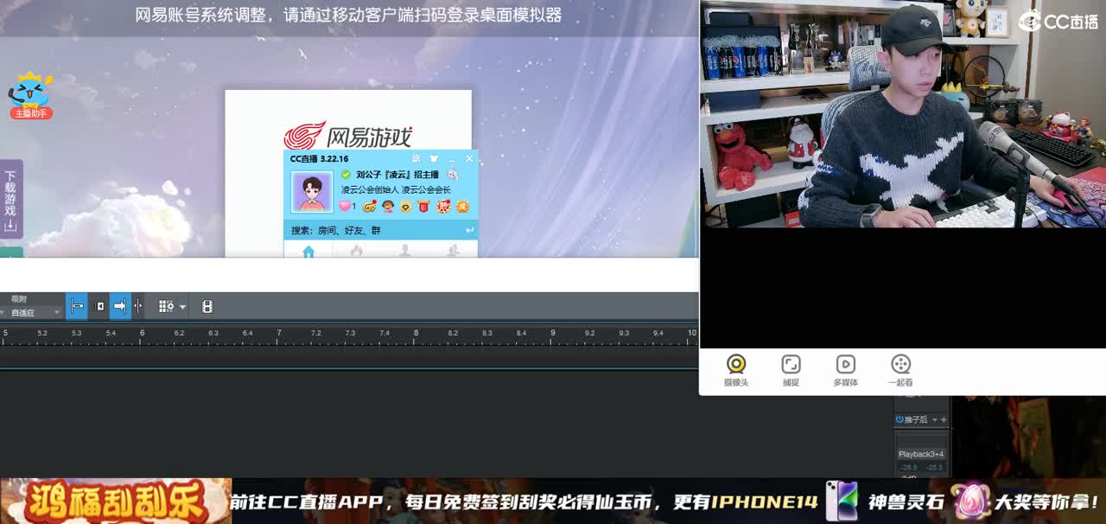Click the profile avatar in CC直播

click(x=312, y=192)
